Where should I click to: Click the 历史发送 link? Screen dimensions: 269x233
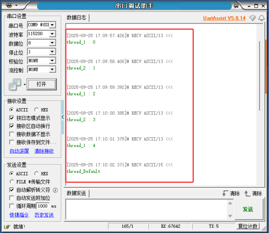[44, 215]
